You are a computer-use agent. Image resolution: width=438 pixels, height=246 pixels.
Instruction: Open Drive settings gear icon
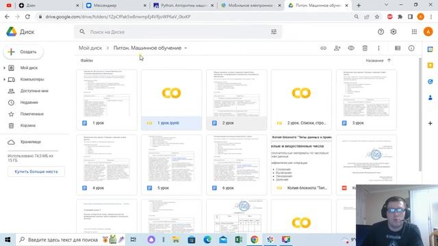pos(394,32)
